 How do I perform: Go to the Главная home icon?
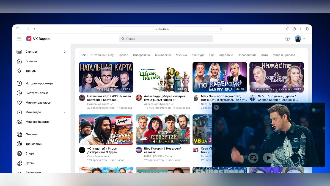[x=19, y=61]
